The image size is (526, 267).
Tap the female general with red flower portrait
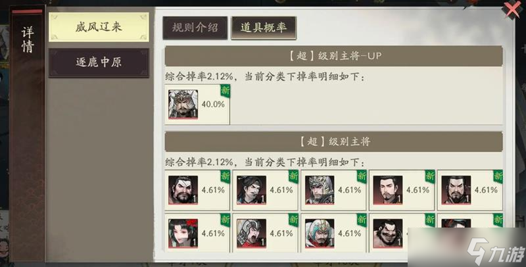tap(183, 233)
